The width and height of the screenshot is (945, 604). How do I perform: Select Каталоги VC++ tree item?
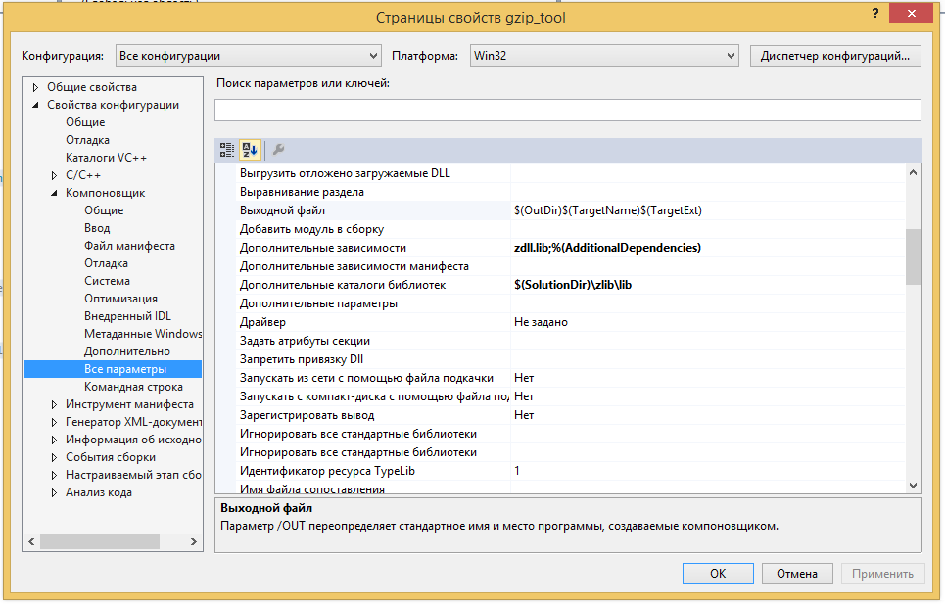click(106, 158)
